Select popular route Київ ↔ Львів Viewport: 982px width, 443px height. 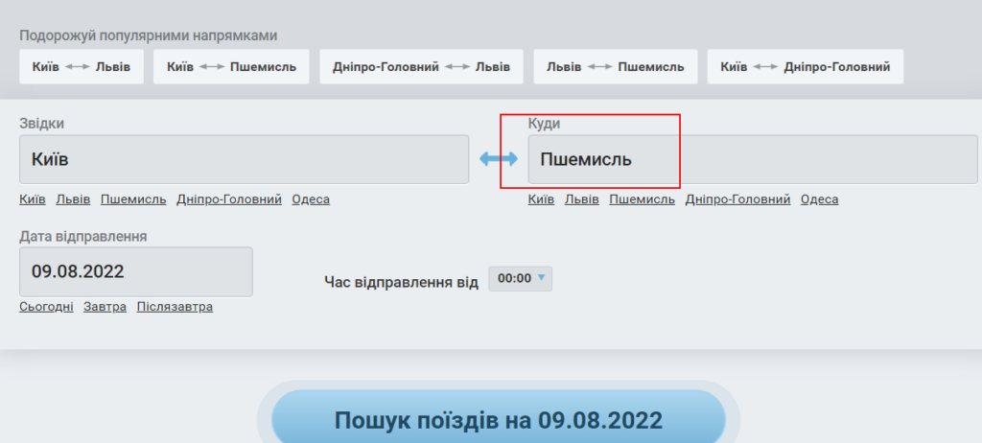tap(82, 66)
